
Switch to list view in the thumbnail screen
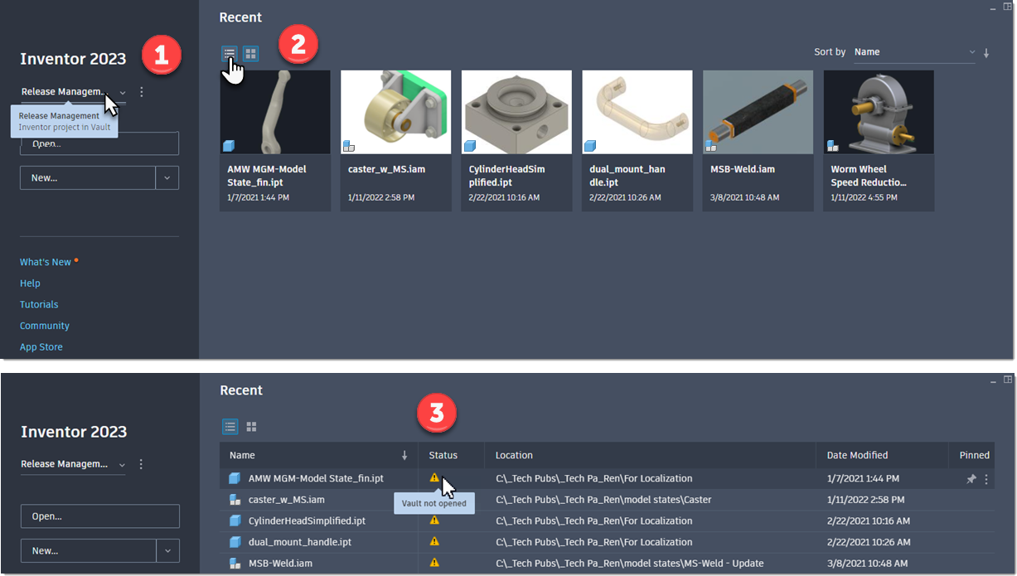(x=230, y=54)
